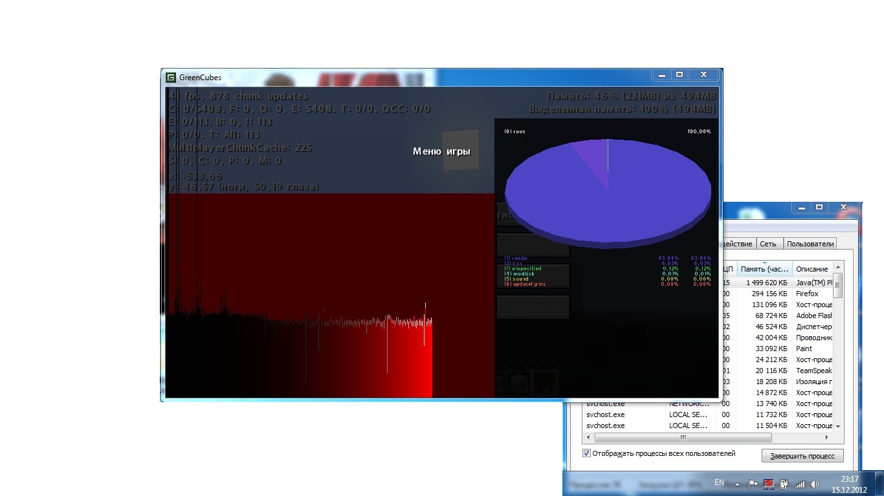Click the '24 212 КБ' memory value
The width and height of the screenshot is (884, 496).
(x=771, y=360)
